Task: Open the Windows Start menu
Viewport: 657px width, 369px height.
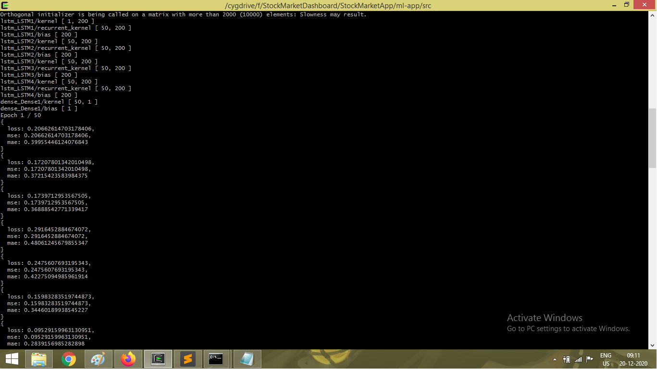Action: coord(12,359)
